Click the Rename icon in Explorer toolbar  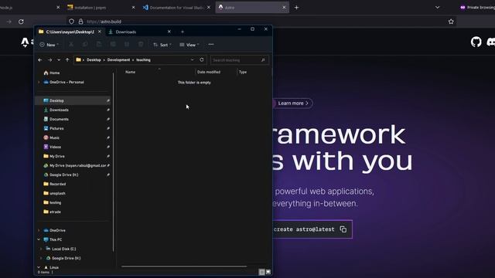click(x=113, y=45)
